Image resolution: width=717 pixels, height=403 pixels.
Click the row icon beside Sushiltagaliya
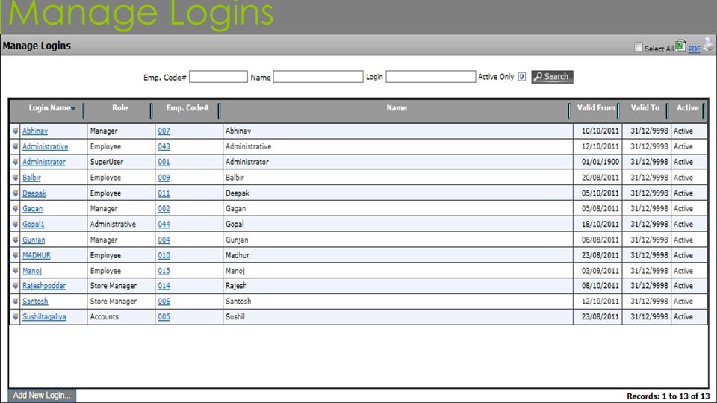tap(16, 316)
